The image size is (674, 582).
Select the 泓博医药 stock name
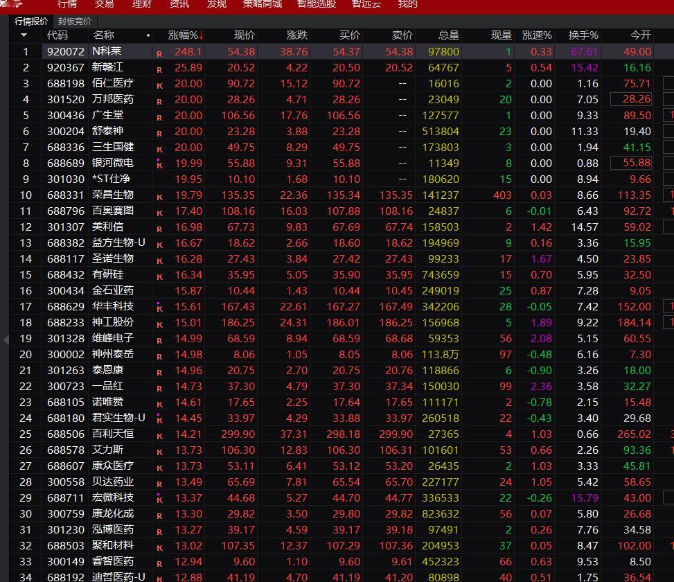[113, 529]
